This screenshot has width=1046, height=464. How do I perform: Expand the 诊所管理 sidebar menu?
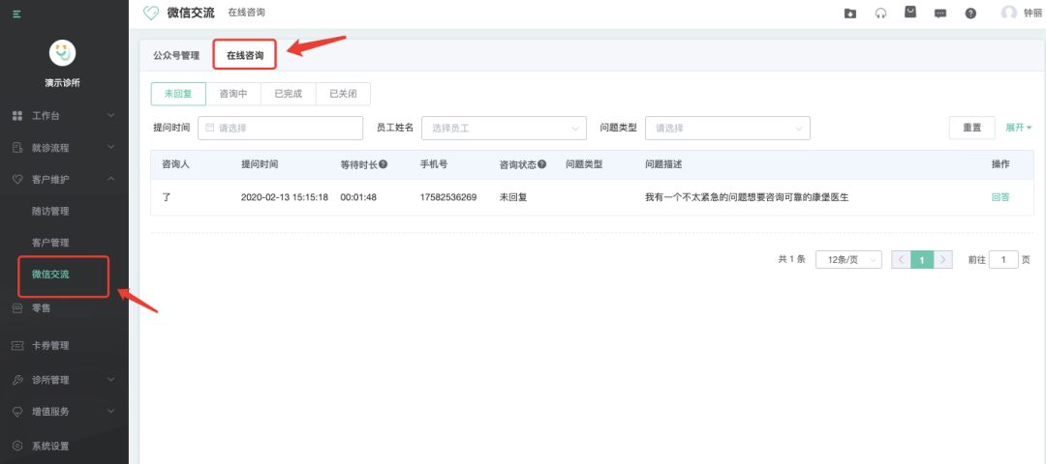click(110, 380)
